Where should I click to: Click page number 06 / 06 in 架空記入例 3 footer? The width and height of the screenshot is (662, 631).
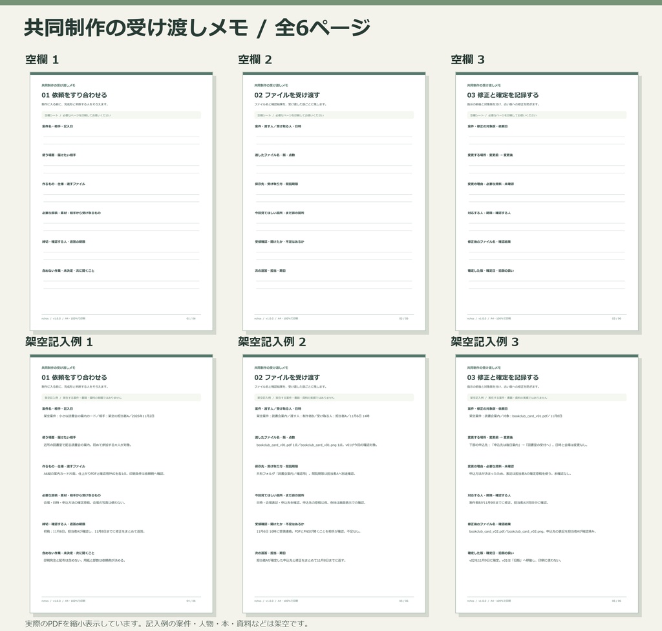pos(616,601)
